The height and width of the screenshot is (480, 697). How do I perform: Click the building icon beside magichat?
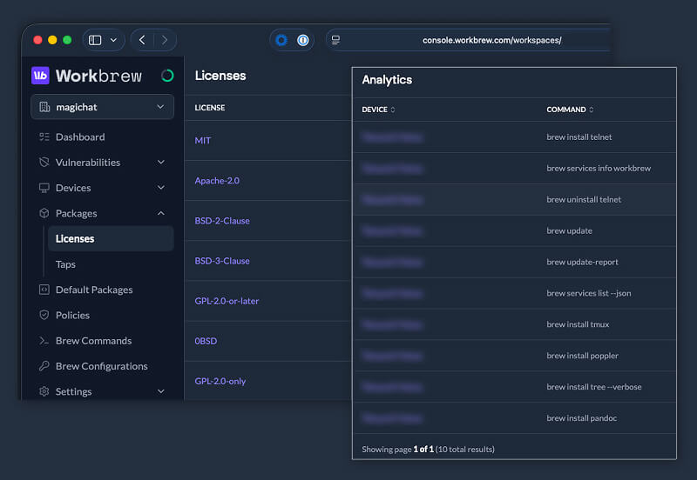[x=44, y=107]
